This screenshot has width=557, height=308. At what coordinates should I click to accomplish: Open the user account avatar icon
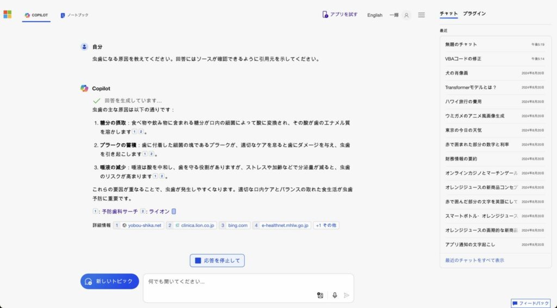406,15
